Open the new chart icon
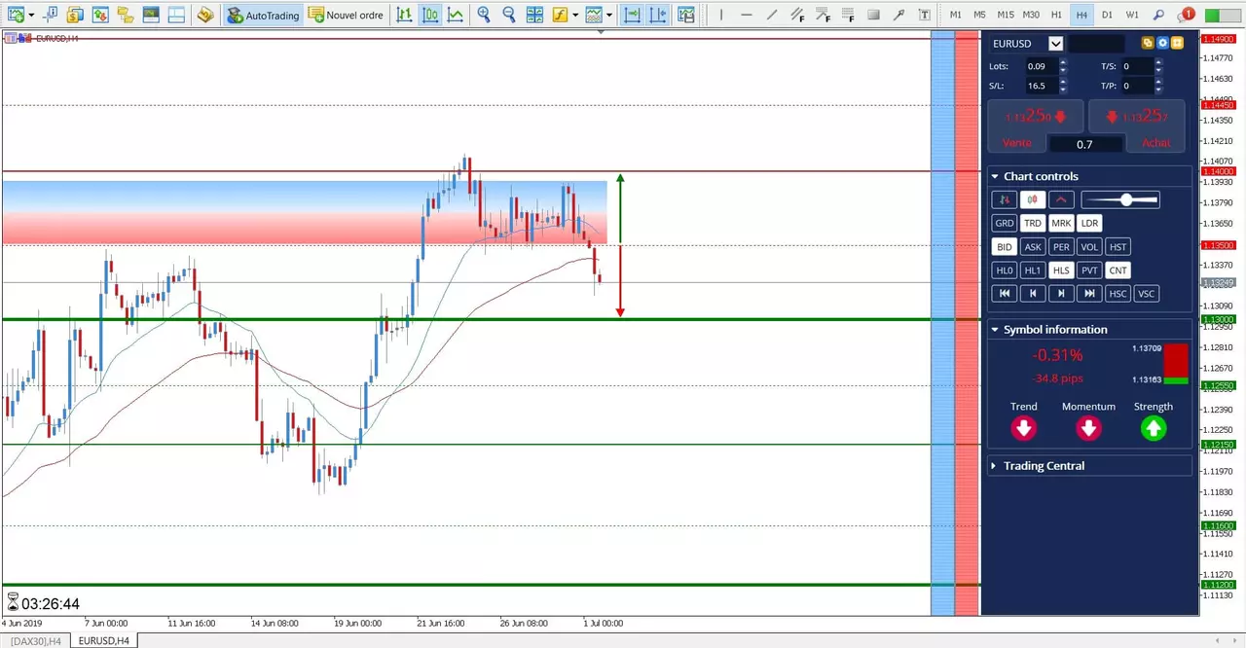The width and height of the screenshot is (1246, 648). click(15, 15)
